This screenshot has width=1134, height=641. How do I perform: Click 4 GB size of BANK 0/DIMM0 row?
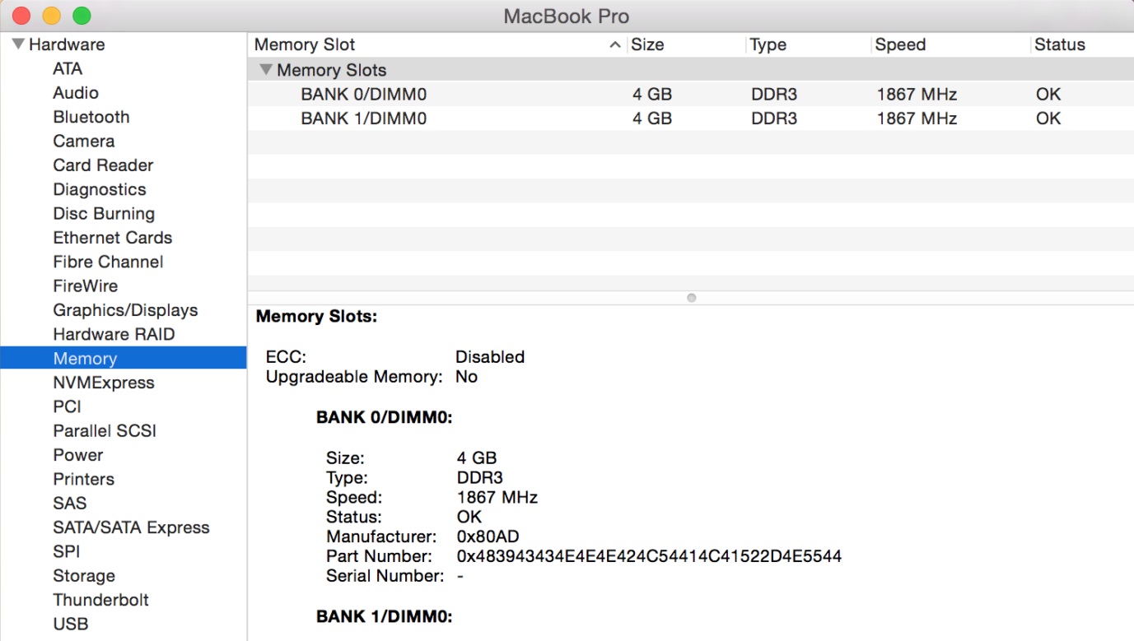click(652, 94)
